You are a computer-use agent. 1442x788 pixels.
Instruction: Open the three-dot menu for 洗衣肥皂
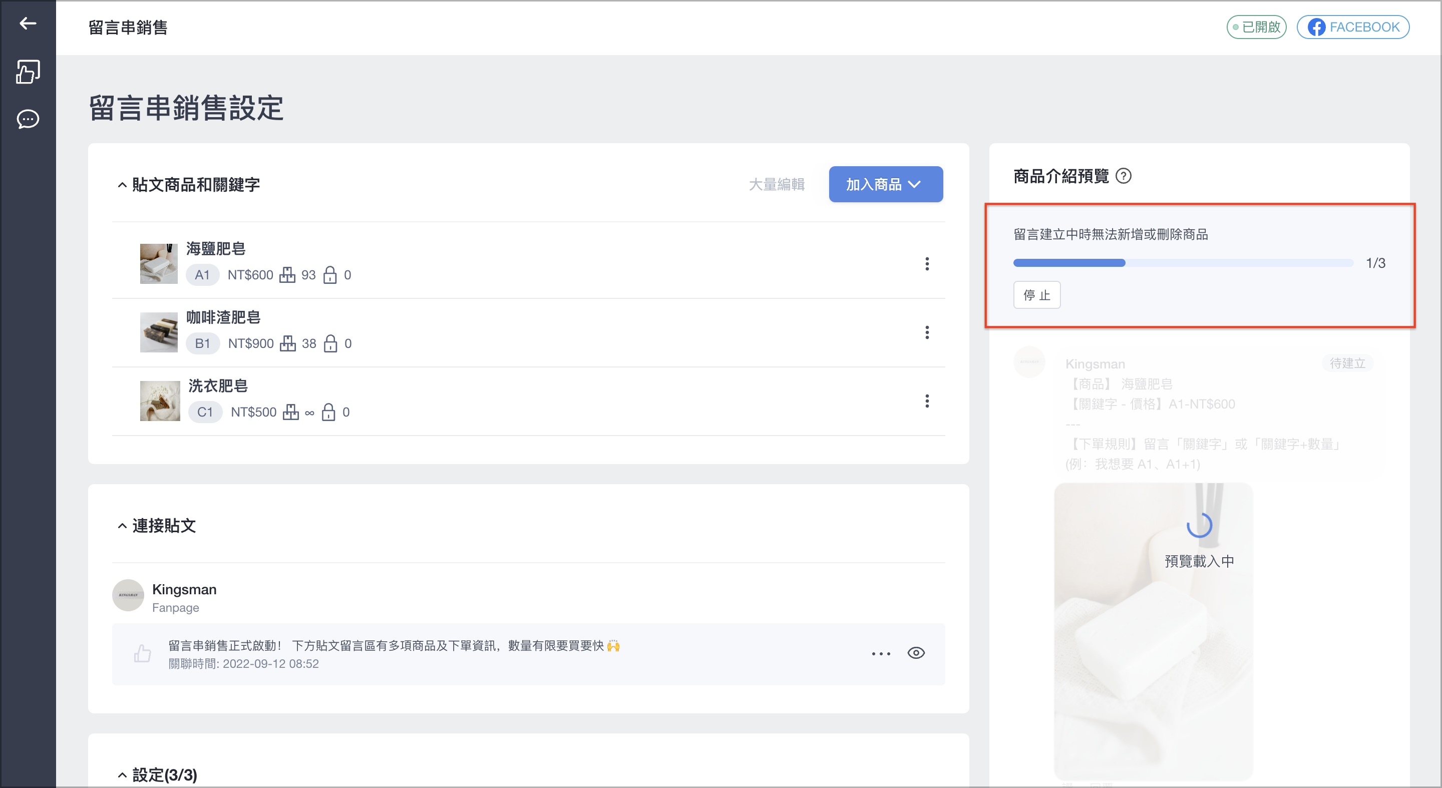point(926,401)
